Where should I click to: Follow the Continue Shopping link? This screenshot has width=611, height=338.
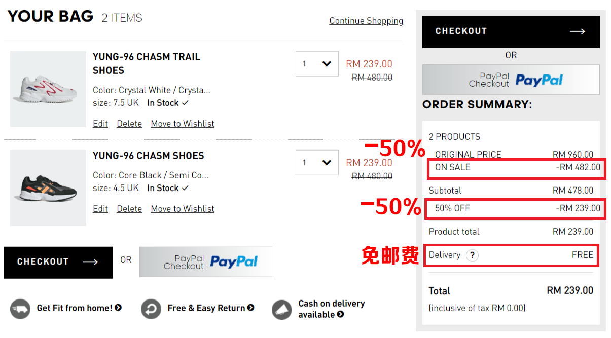[366, 21]
